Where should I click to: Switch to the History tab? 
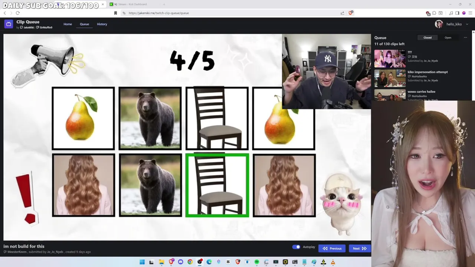[102, 24]
